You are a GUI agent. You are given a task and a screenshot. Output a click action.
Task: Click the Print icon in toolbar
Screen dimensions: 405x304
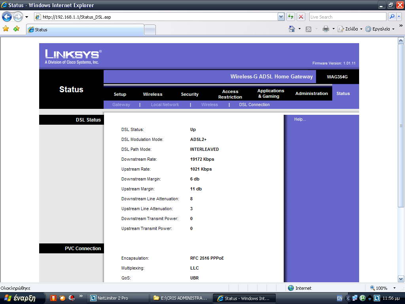[x=326, y=29]
